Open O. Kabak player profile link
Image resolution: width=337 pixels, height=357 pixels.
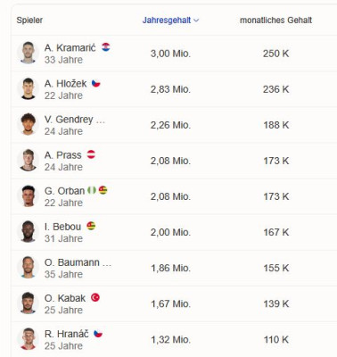(x=65, y=298)
